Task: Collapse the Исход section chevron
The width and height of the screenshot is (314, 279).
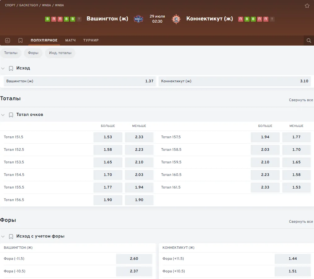Action: tap(3, 68)
